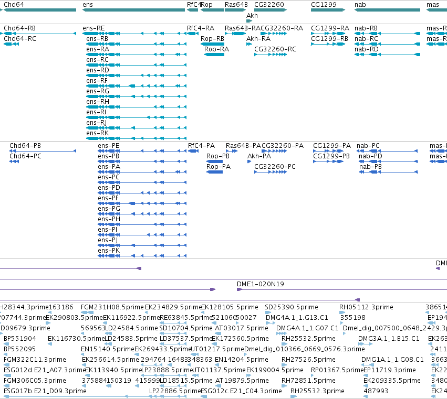Click the ESG017b.E21_D09.3prime label
Image resolution: width=447 pixels, height=399 pixels.
45,391
